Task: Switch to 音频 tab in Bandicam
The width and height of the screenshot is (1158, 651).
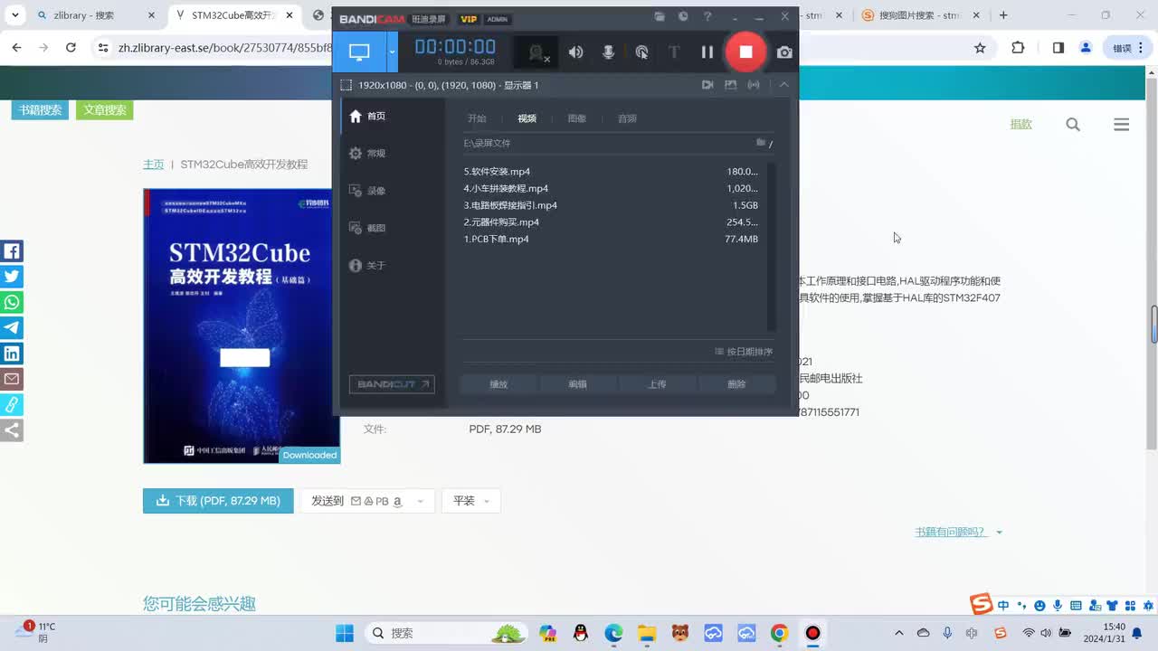Action: [x=627, y=118]
